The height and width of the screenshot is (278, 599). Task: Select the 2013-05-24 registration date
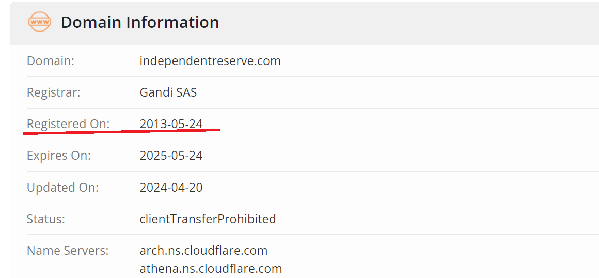pyautogui.click(x=171, y=124)
